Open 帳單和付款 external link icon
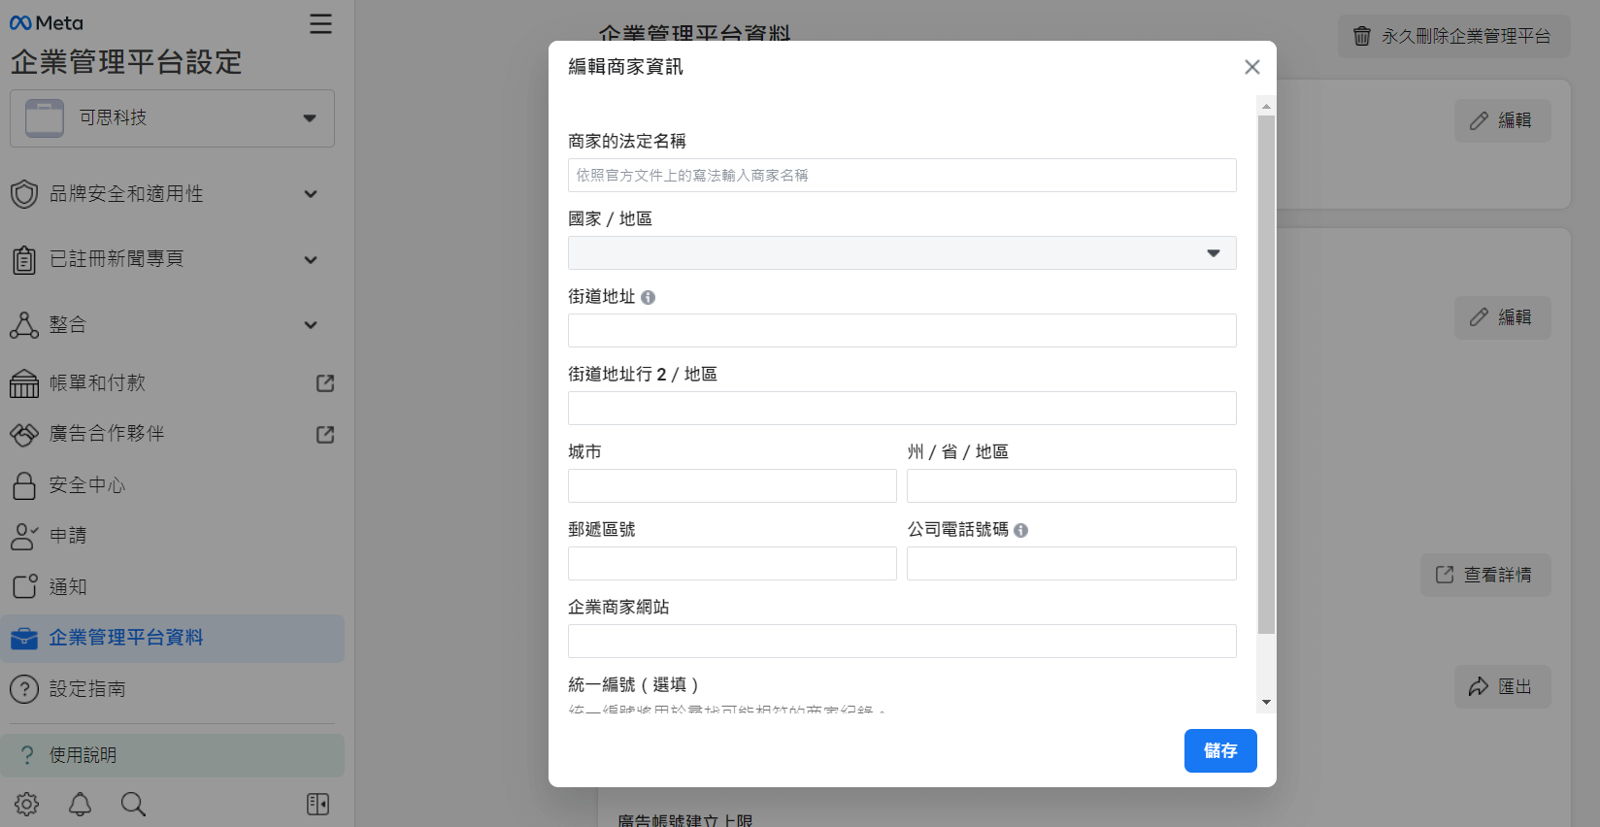 pyautogui.click(x=325, y=383)
